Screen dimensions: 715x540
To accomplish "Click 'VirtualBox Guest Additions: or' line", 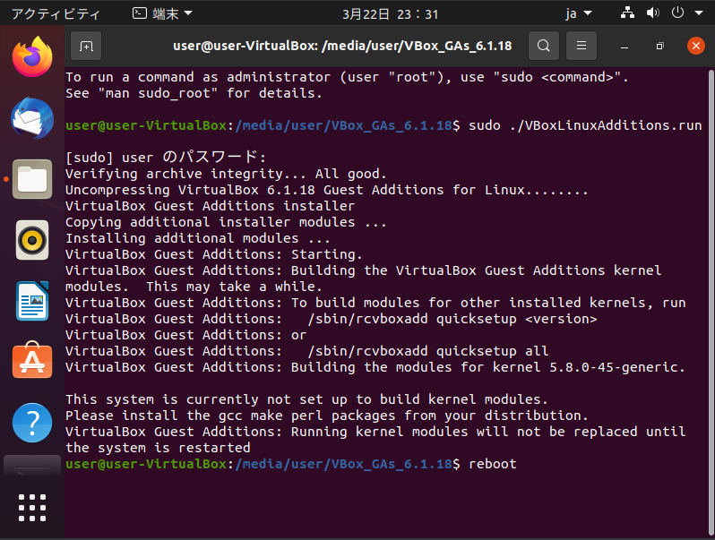I will tap(185, 335).
